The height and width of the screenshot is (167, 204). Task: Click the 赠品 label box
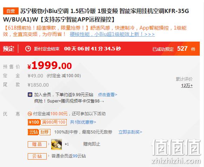(37, 144)
